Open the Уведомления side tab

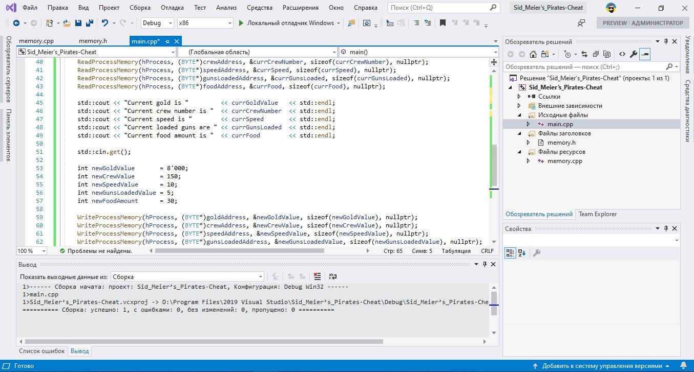[687, 54]
